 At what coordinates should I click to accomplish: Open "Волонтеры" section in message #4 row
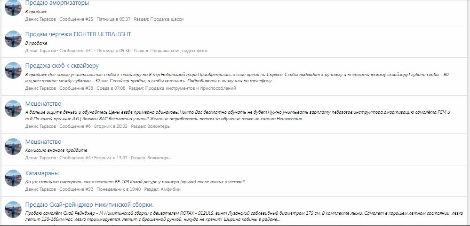point(159,157)
